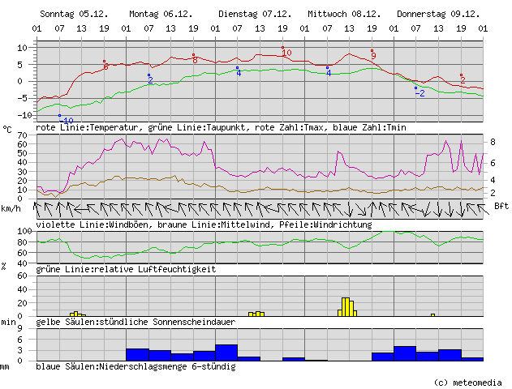Image resolution: width=512 pixels, height=389 pixels.
Task: Select the 'Mittwoch 08.12.' day heading
Action: click(x=344, y=14)
